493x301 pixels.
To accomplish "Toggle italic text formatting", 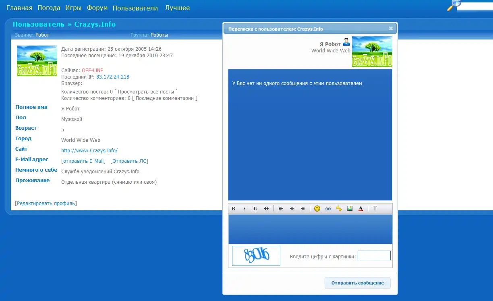I will point(244,209).
